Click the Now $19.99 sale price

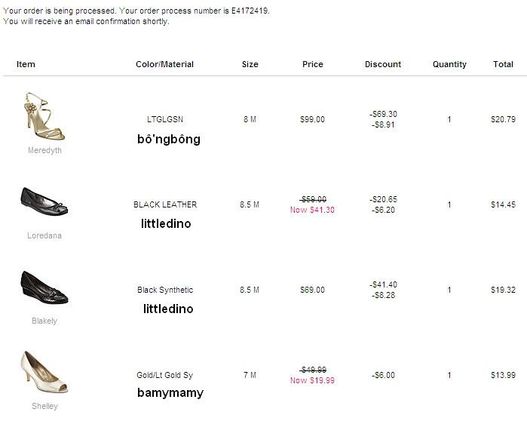[312, 381]
